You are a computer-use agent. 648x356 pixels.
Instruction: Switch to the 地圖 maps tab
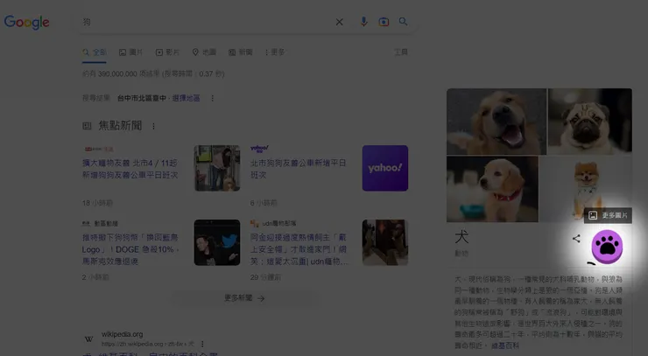point(204,52)
